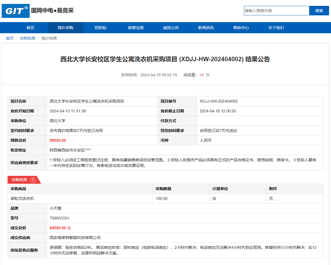This screenshot has width=331, height=265.
Task: Visit the 帮助中心 menu item
Action: coord(241,28)
